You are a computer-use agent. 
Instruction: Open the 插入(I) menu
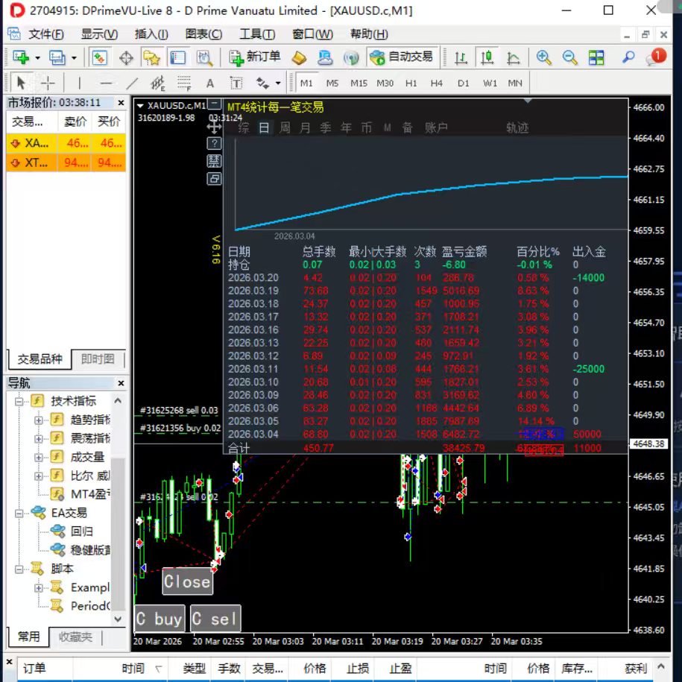tap(151, 34)
